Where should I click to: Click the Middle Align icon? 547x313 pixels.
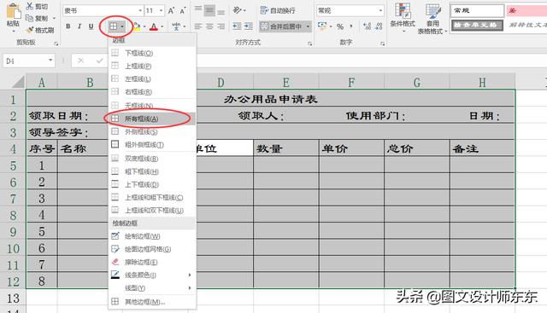(x=209, y=10)
